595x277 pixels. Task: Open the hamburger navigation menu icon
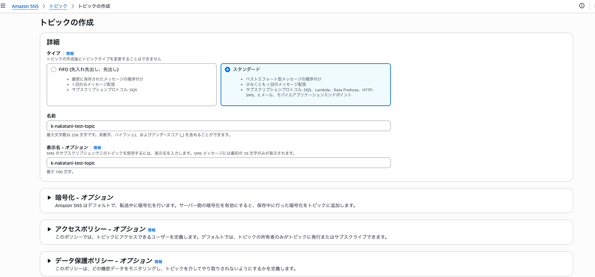3,6
